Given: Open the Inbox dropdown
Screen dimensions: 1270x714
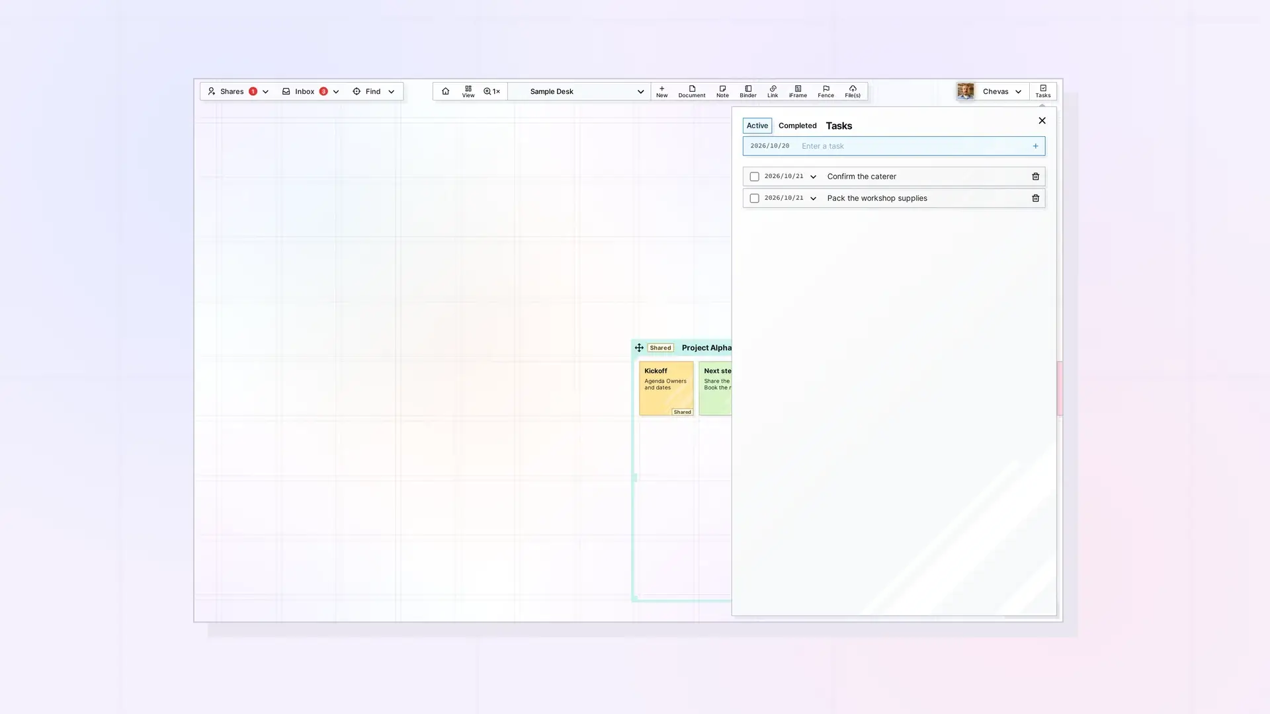Looking at the screenshot, I should click(311, 91).
